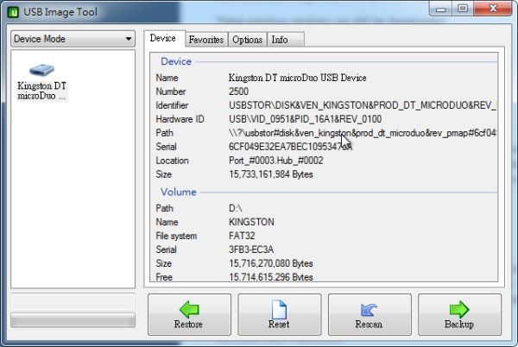Open the Device Mode dropdown
Screen dimensions: 518x347
click(x=73, y=39)
